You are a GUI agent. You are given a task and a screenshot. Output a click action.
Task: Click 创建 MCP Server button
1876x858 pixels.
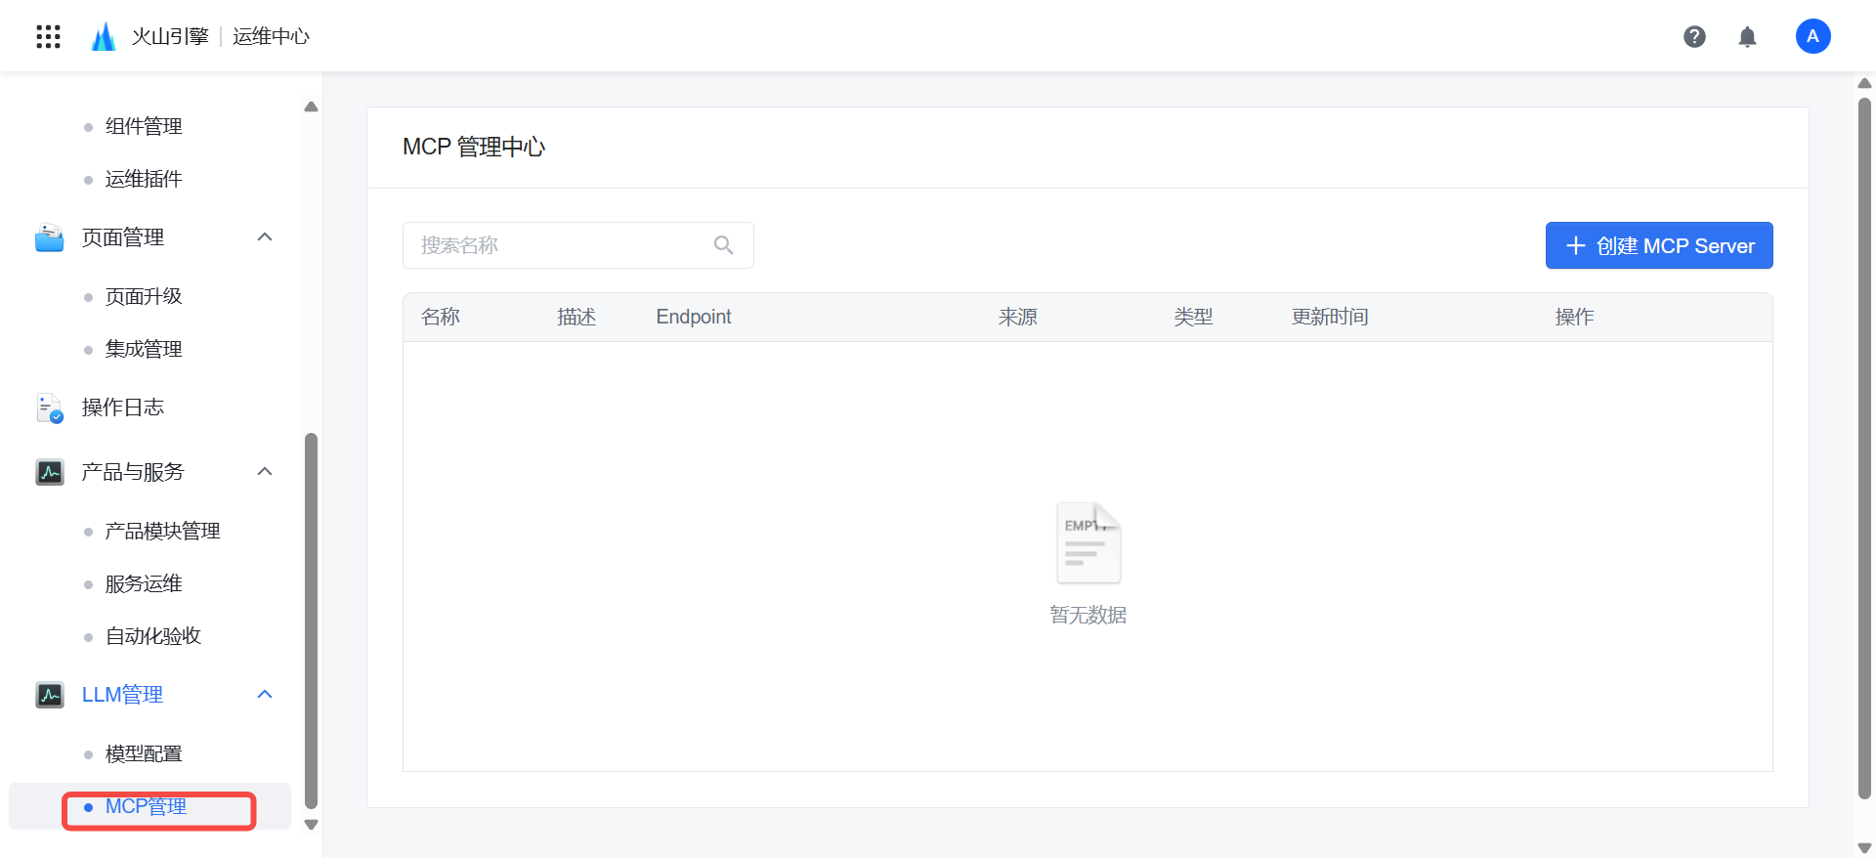[1659, 245]
